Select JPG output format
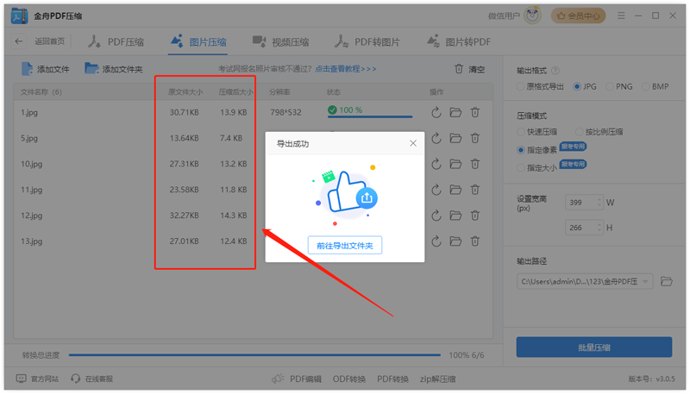This screenshot has width=690, height=394. [x=585, y=86]
